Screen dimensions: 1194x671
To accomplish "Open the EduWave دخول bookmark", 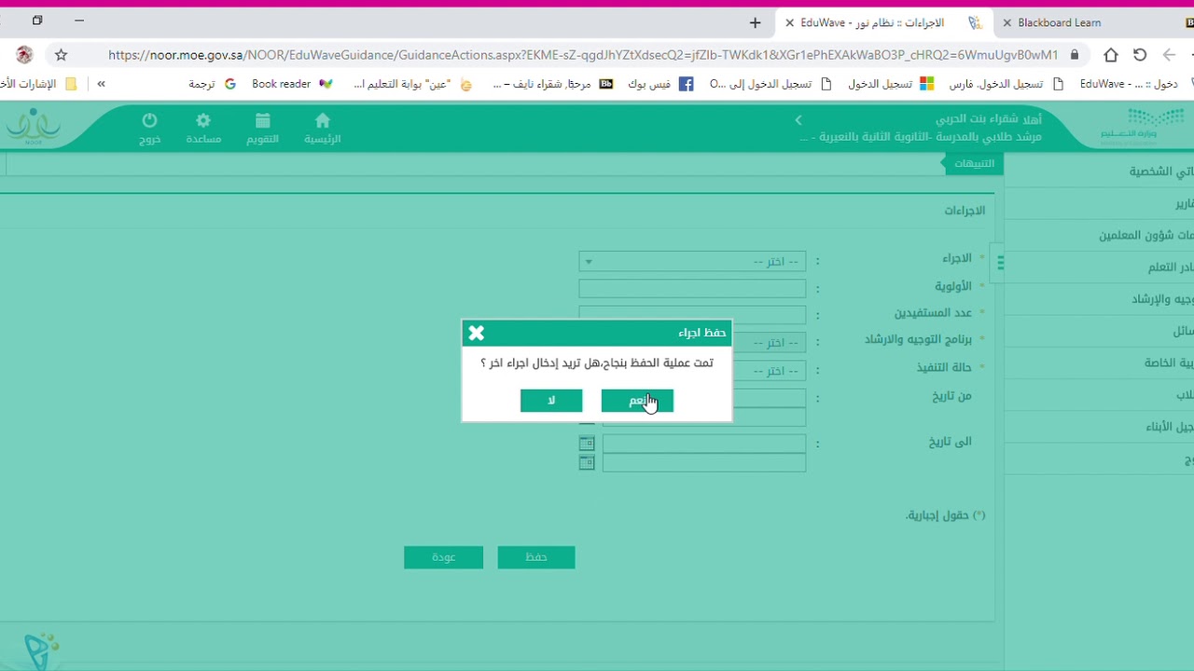I will click(x=1128, y=84).
